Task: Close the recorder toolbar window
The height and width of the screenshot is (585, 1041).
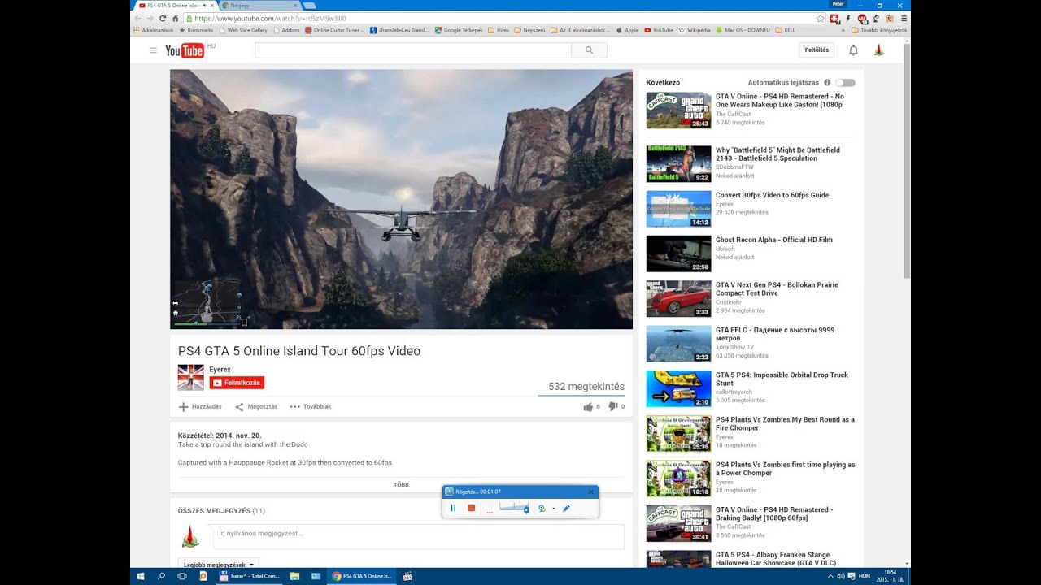Action: 591,492
